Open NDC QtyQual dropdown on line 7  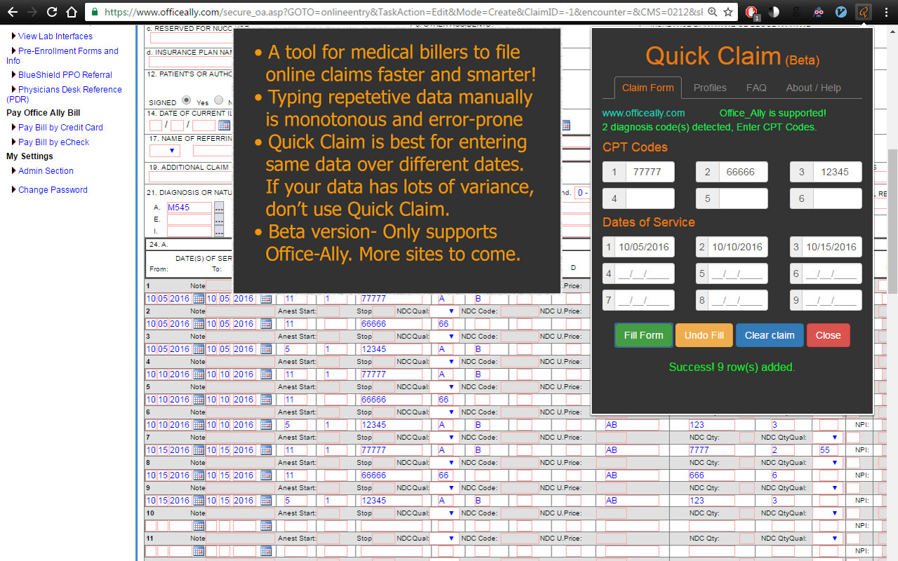pyautogui.click(x=826, y=438)
